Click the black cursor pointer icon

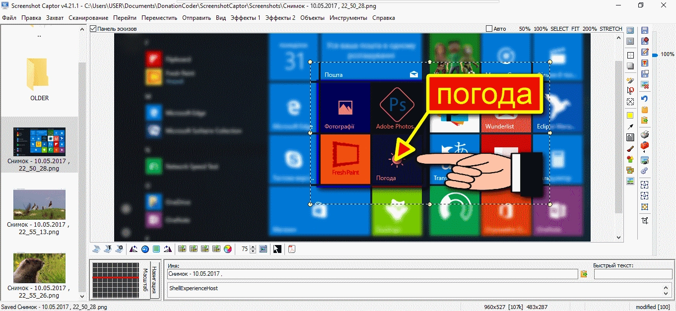277,249
